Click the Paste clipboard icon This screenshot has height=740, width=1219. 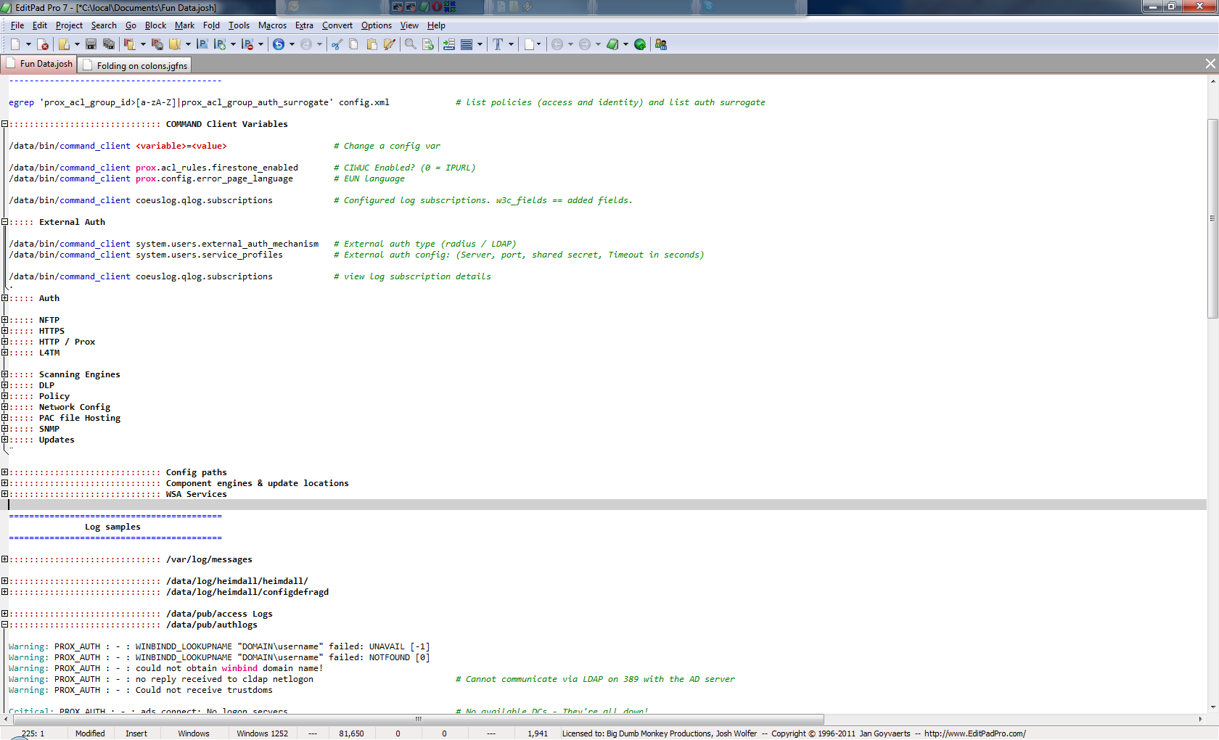coord(372,44)
